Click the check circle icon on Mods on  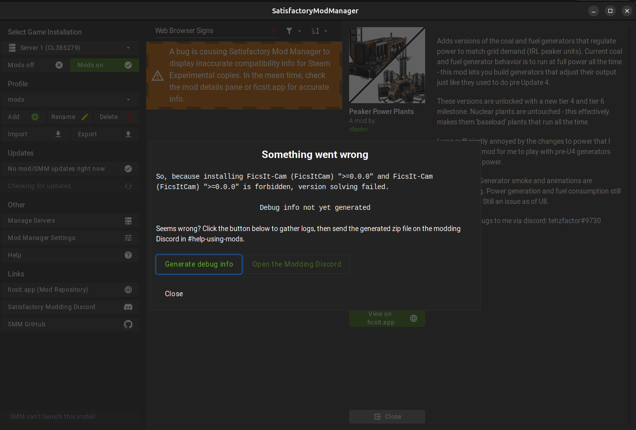point(128,65)
